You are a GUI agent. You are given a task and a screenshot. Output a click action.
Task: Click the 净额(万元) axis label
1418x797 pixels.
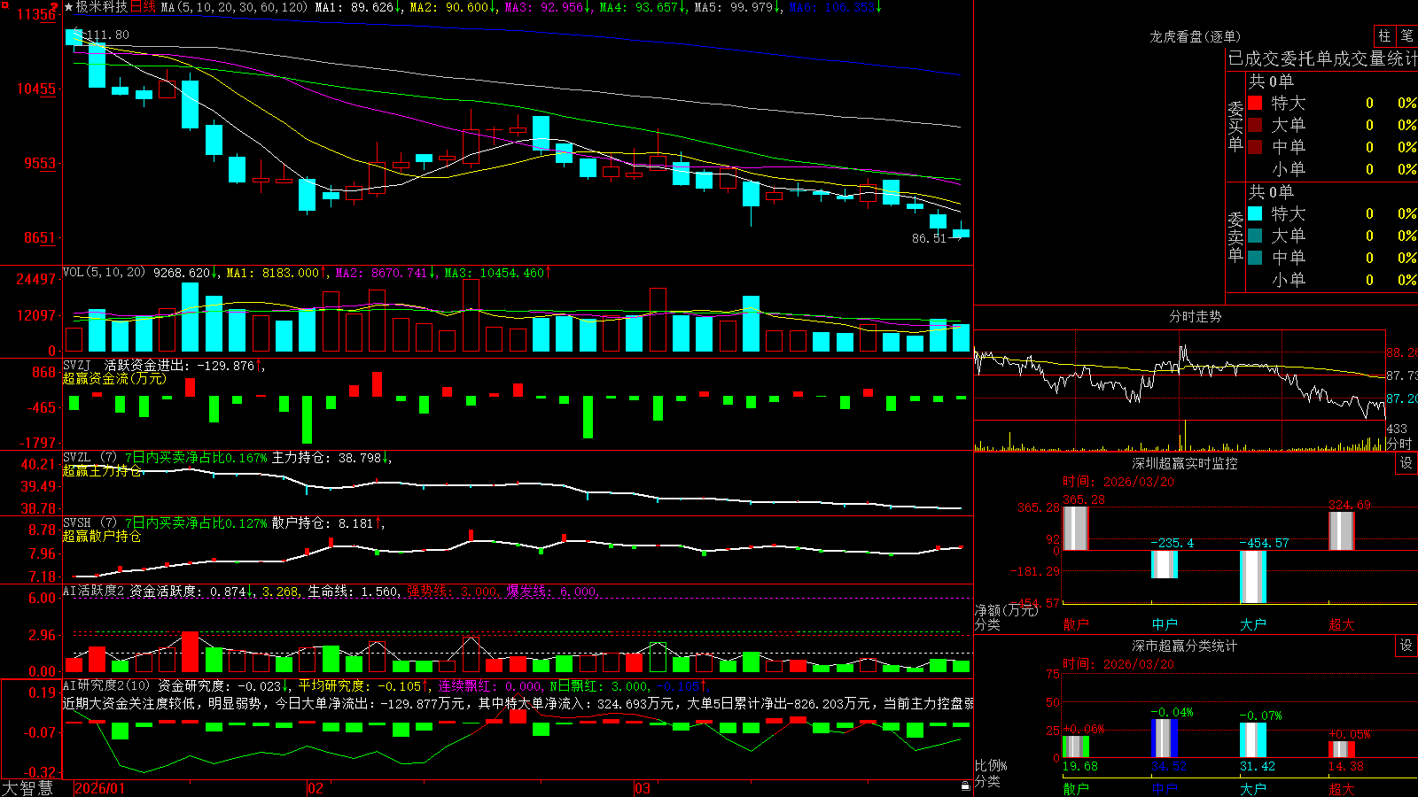[x=1005, y=610]
